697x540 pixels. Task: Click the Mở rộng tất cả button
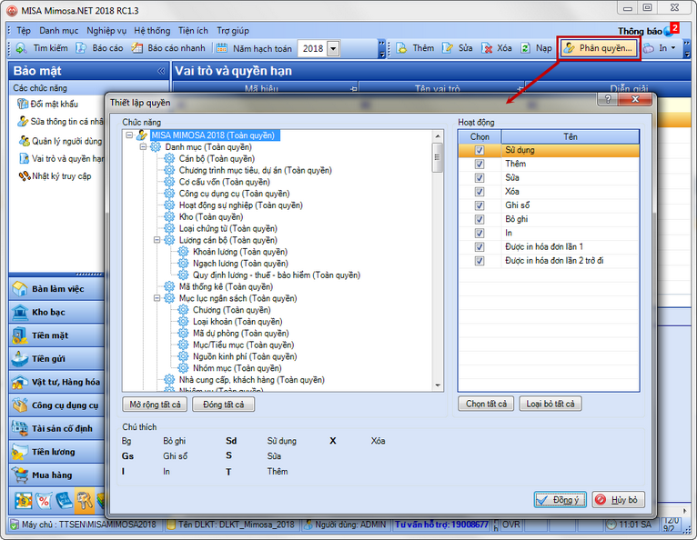click(156, 404)
